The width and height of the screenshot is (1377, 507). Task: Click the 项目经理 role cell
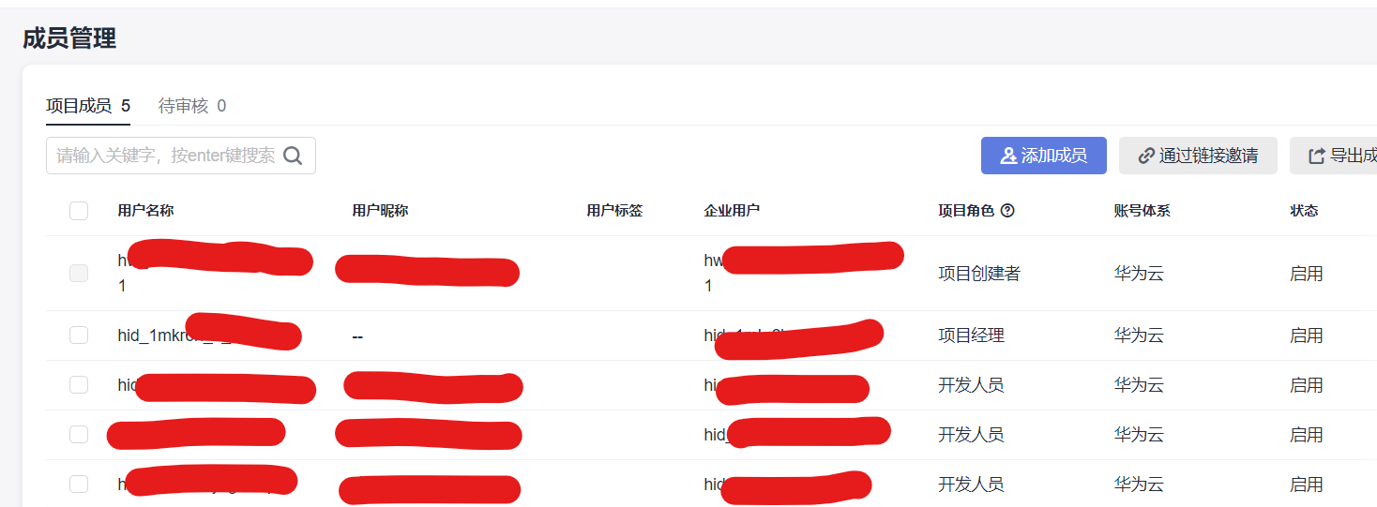971,336
